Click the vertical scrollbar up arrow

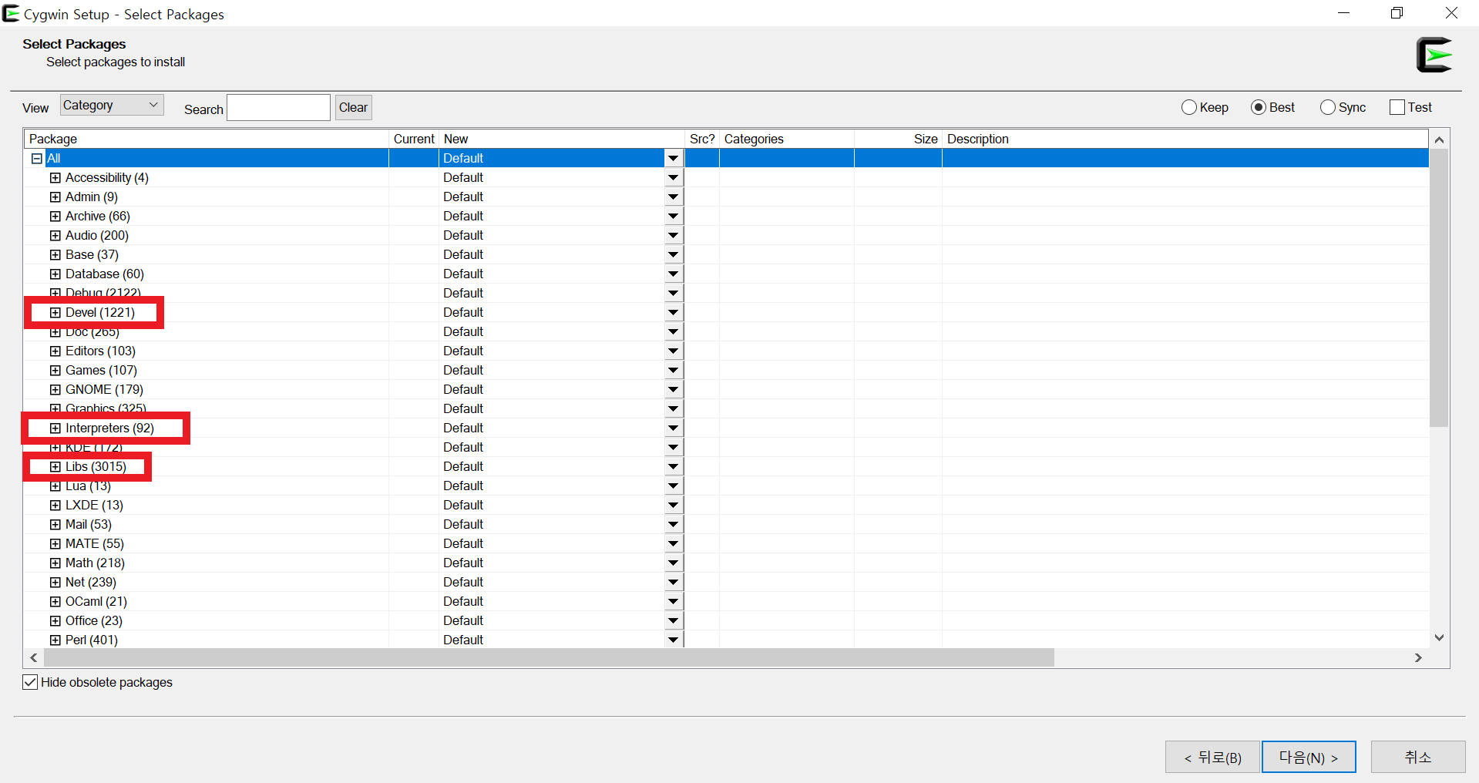click(1439, 140)
